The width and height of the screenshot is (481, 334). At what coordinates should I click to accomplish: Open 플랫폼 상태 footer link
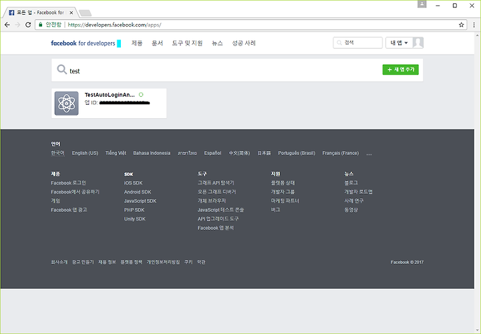(283, 183)
